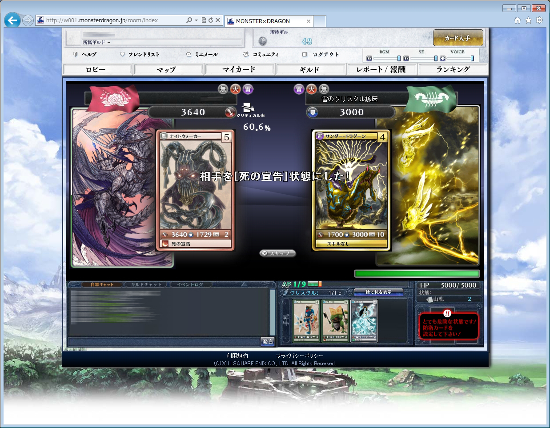This screenshot has height=428, width=550.
Task: Collapse chat panel with the triangle arrow
Action: tap(243, 284)
